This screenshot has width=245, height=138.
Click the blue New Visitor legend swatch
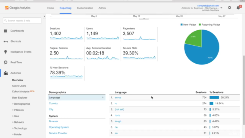pos(181,25)
